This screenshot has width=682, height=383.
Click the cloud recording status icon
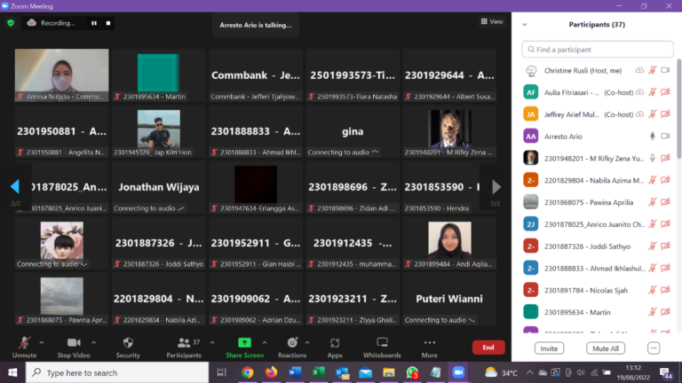tap(32, 22)
